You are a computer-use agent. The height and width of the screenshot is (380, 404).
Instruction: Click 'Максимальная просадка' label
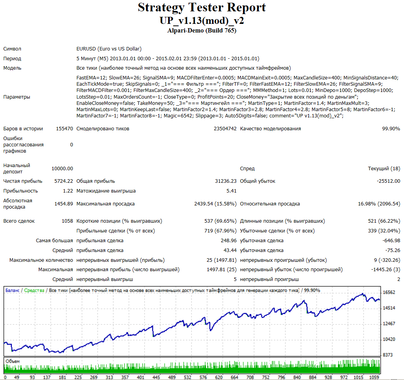[x=105, y=204]
